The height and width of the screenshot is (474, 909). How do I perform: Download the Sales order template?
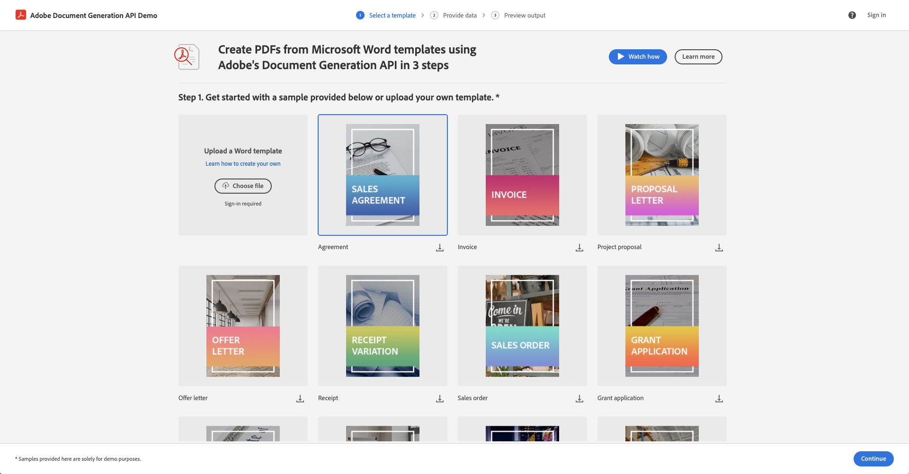[x=579, y=399]
